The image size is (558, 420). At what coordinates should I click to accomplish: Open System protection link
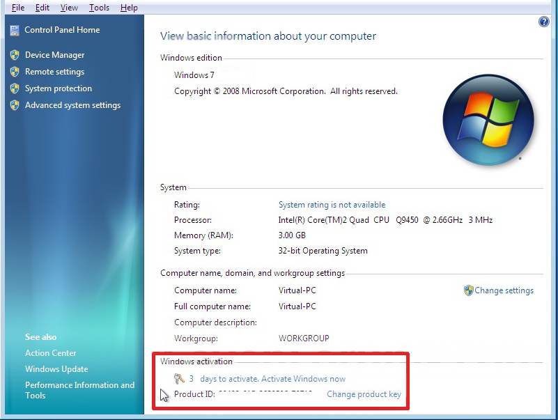(x=59, y=88)
